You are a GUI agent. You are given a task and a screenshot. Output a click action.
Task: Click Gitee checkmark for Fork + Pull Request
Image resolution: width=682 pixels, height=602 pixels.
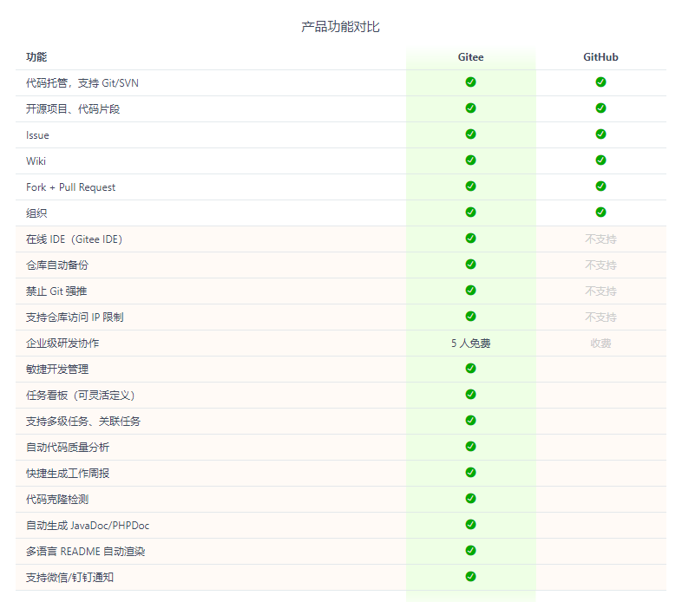point(470,186)
